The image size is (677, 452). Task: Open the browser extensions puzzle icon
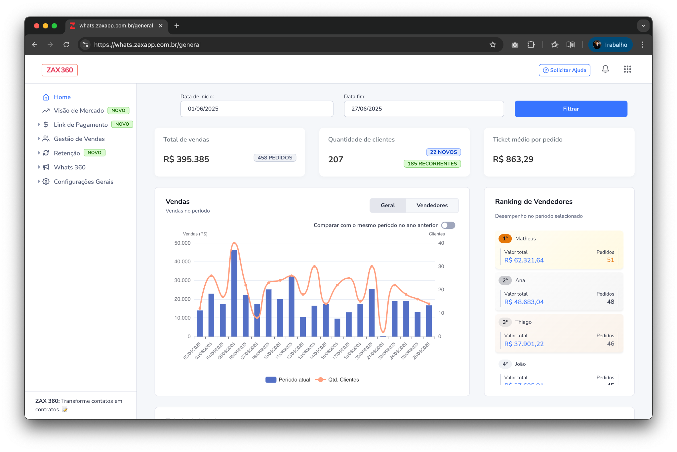531,45
